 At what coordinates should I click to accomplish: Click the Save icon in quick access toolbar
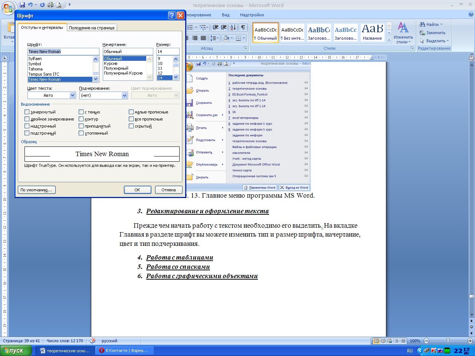pos(22,5)
